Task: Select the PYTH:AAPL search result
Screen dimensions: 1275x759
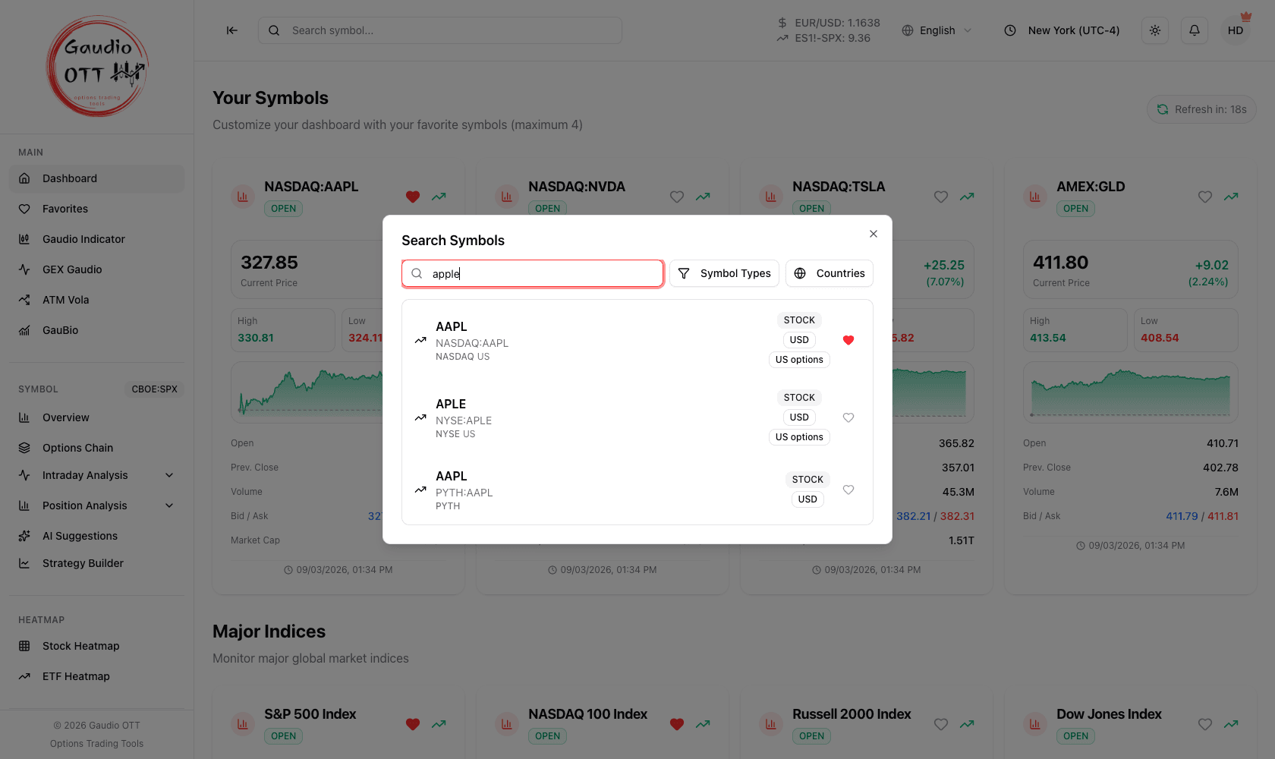Action: (x=637, y=490)
